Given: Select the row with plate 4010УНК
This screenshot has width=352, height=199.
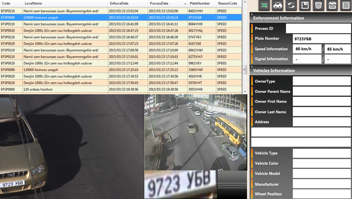Looking at the screenshot, I should tap(121, 76).
